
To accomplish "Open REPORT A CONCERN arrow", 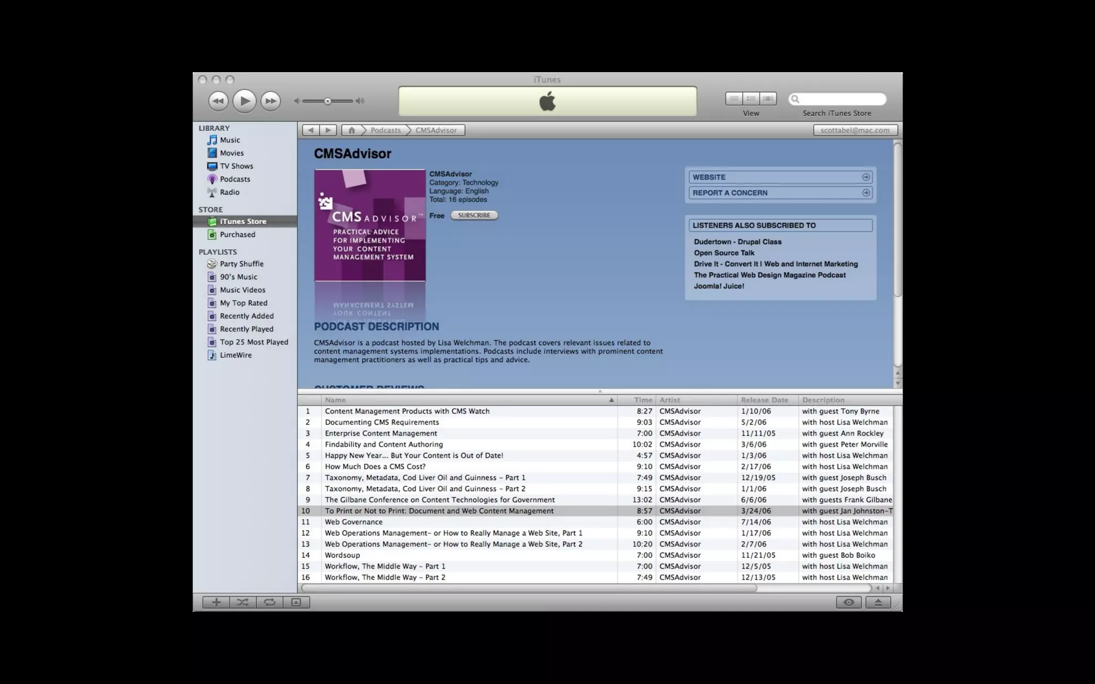I will 866,193.
